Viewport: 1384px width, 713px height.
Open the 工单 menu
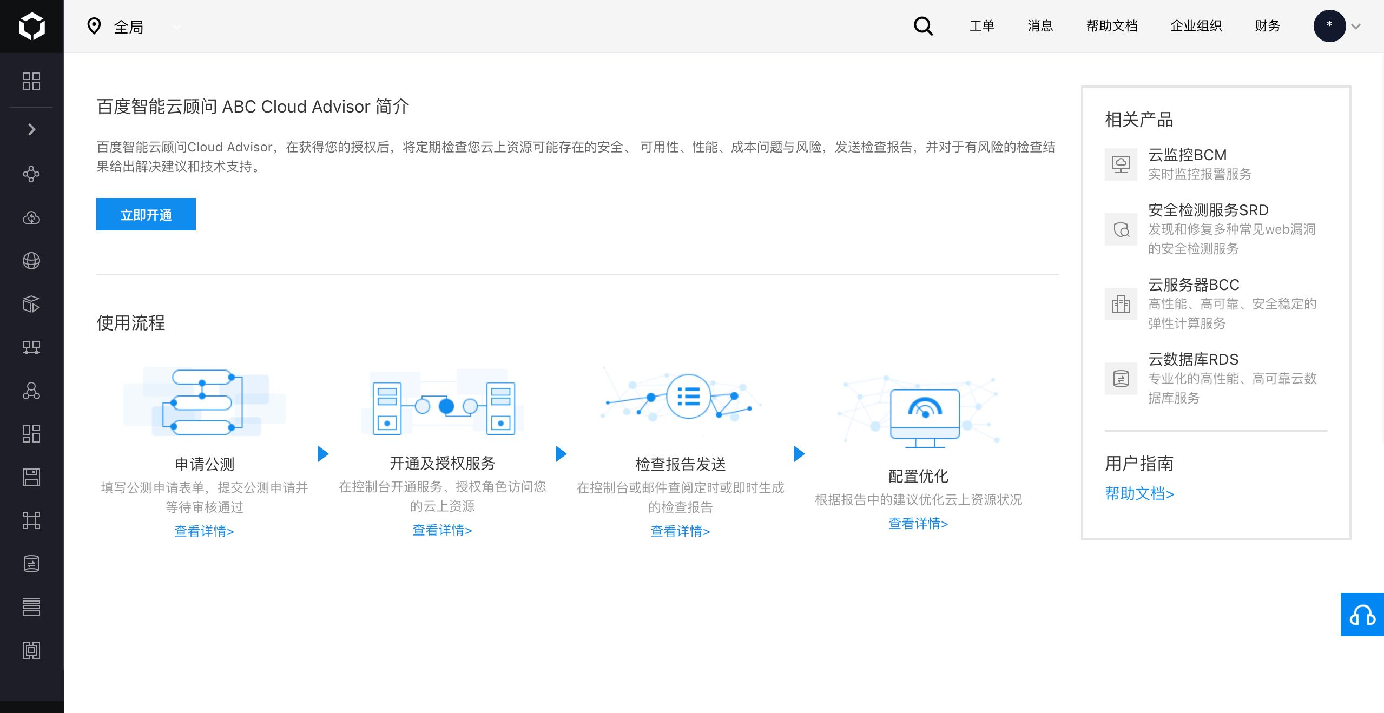tap(982, 26)
